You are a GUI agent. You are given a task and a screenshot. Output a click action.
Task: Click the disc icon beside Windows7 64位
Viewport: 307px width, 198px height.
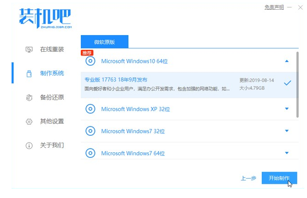pos(90,153)
